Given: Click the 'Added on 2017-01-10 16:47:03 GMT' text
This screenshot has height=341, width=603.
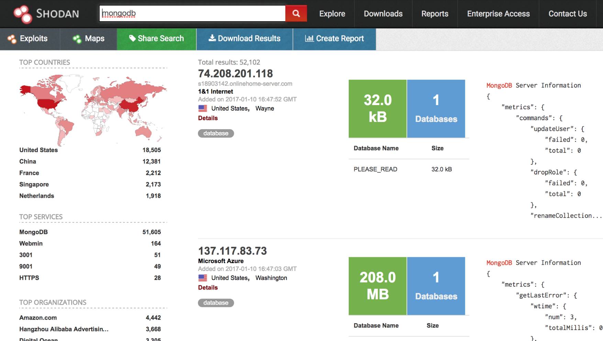Looking at the screenshot, I should [247, 269].
